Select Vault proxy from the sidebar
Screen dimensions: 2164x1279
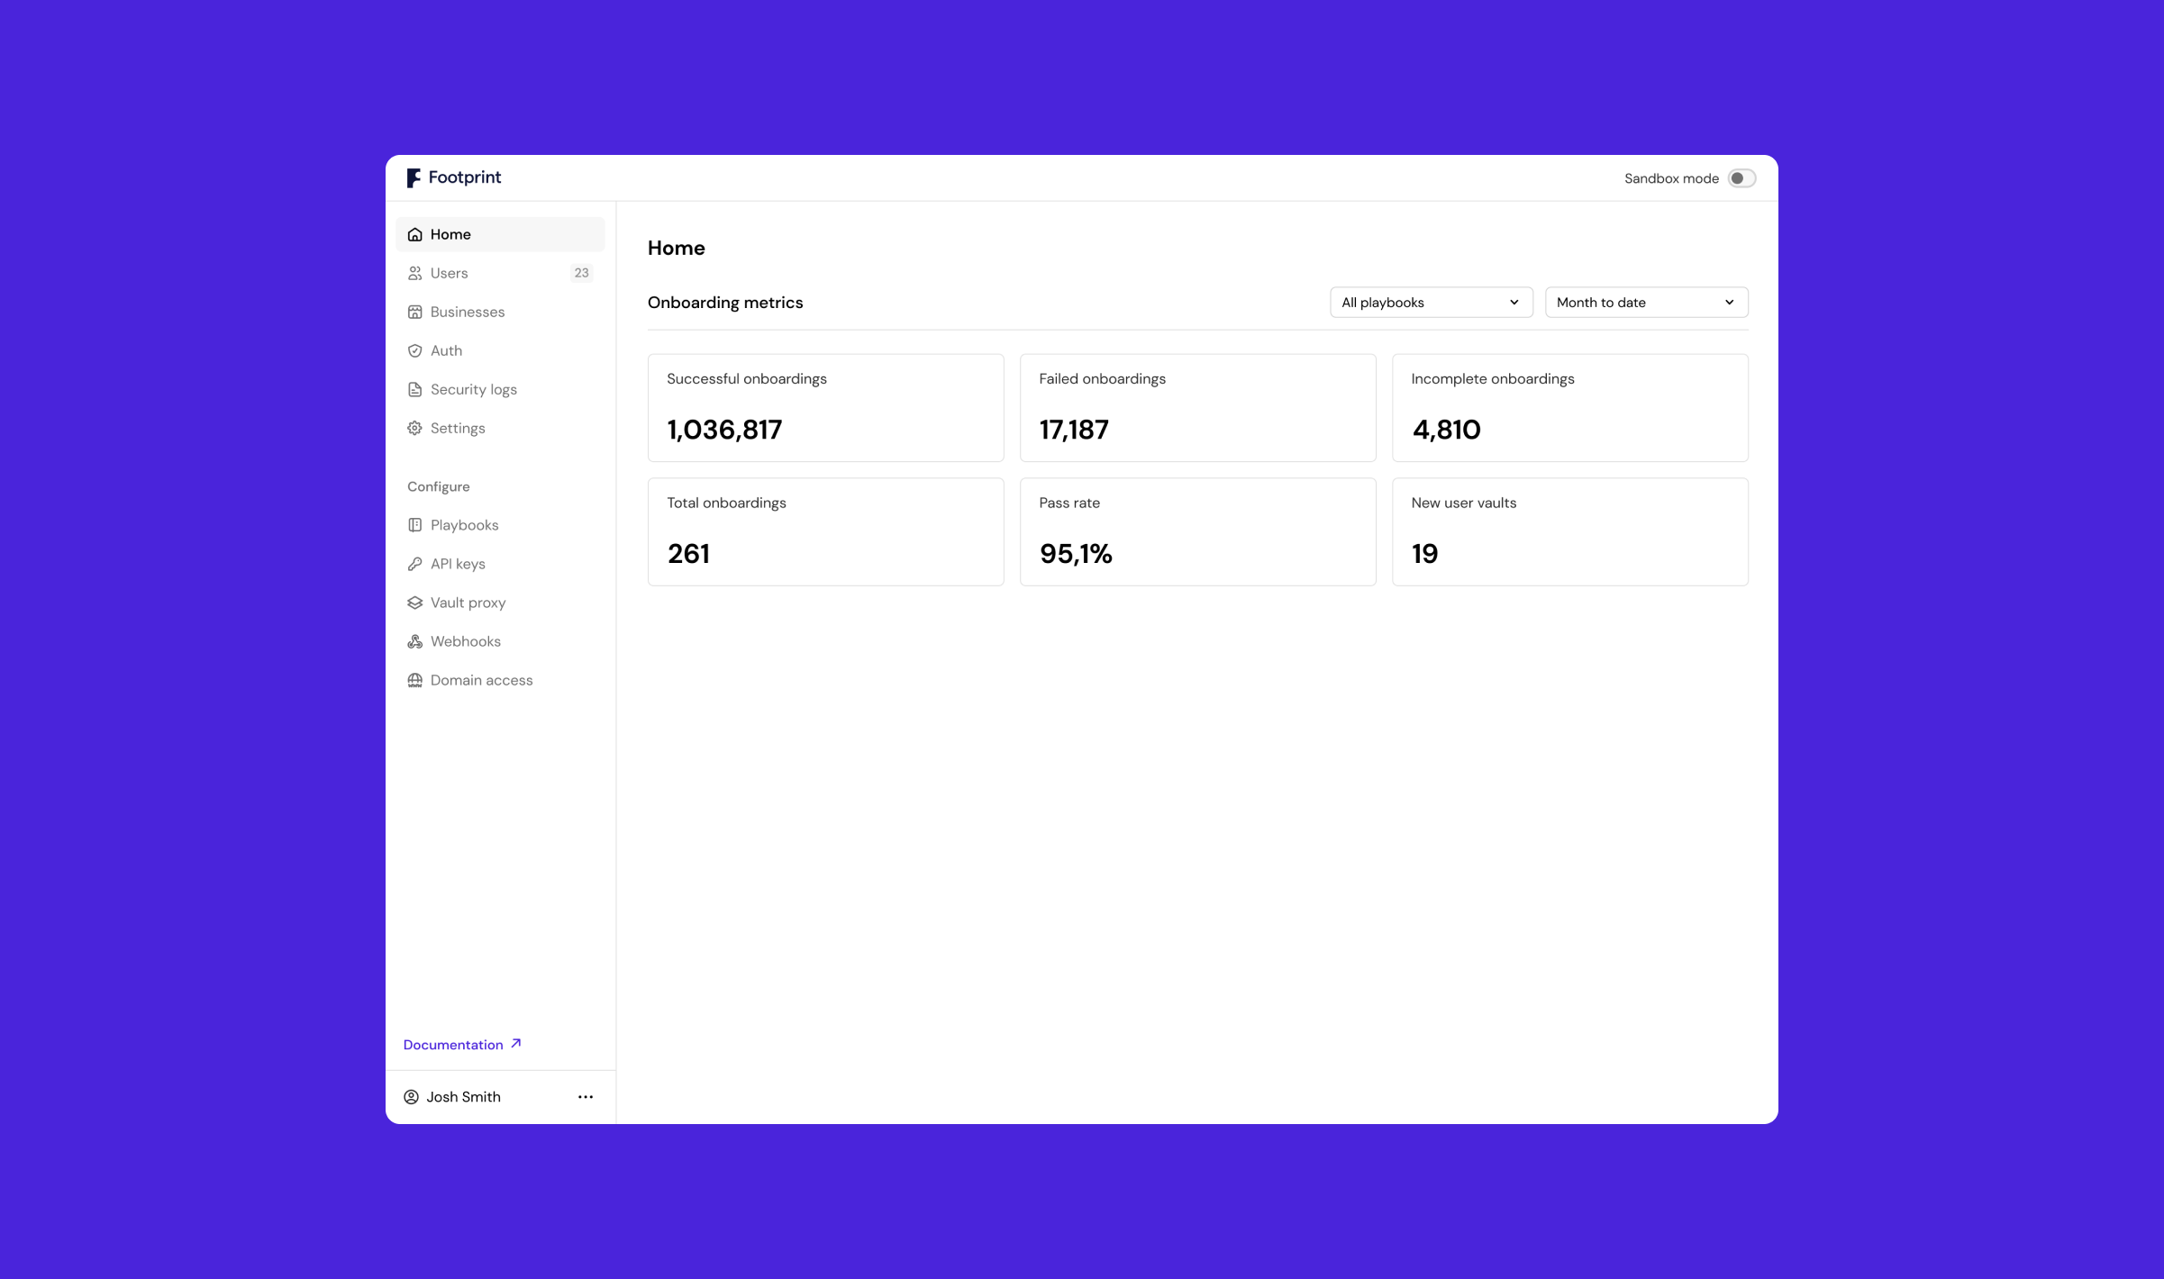[468, 603]
